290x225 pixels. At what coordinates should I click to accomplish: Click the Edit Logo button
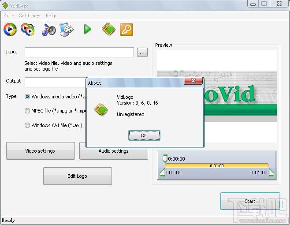click(78, 176)
